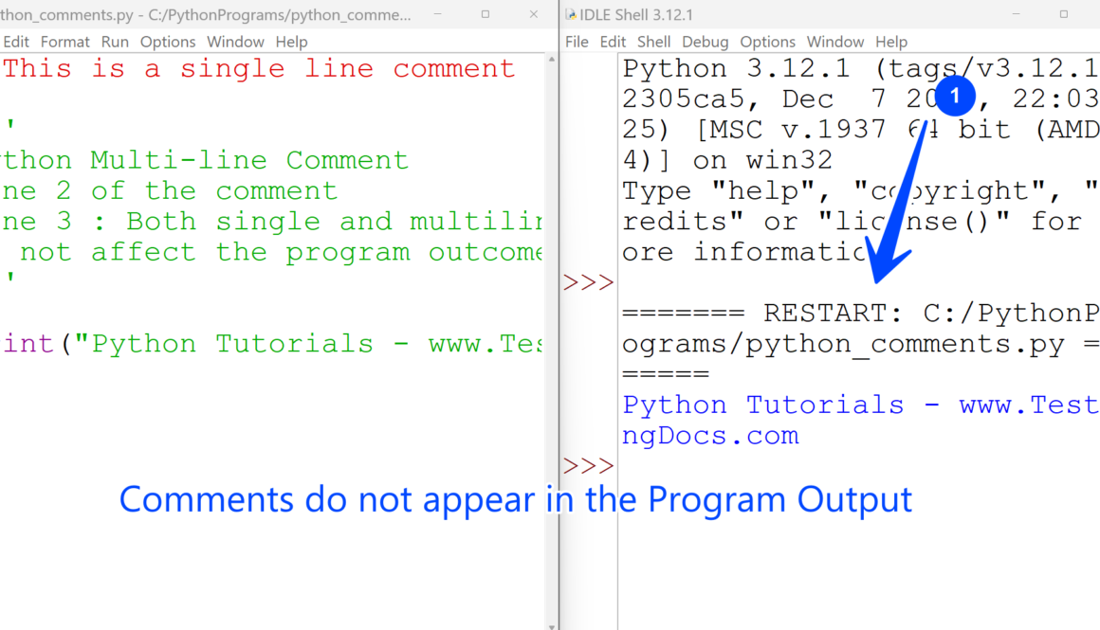Click the last >>> prompt in the shell
The image size is (1100, 630).
pos(588,466)
